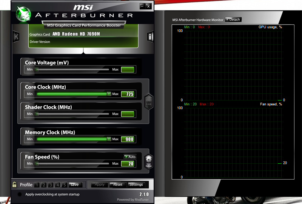Viewport: 302px width, 204px height.
Task: Select profile slot 1
Action: point(37,185)
